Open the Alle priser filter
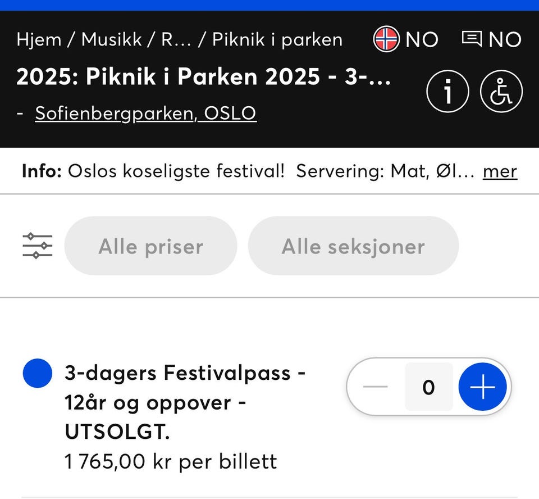 point(150,246)
